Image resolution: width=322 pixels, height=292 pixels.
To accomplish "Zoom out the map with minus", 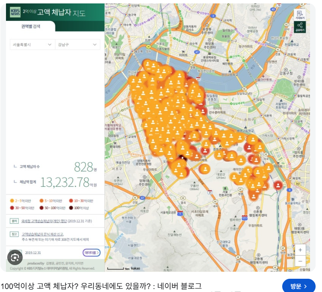I will tap(300, 261).
